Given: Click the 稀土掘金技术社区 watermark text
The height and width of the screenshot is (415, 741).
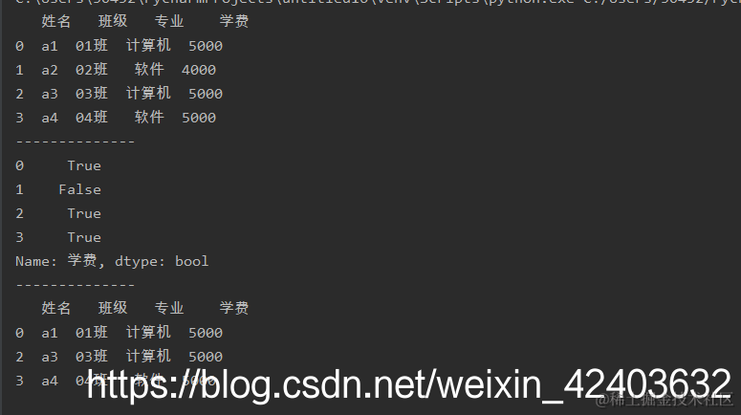Looking at the screenshot, I should [665, 400].
